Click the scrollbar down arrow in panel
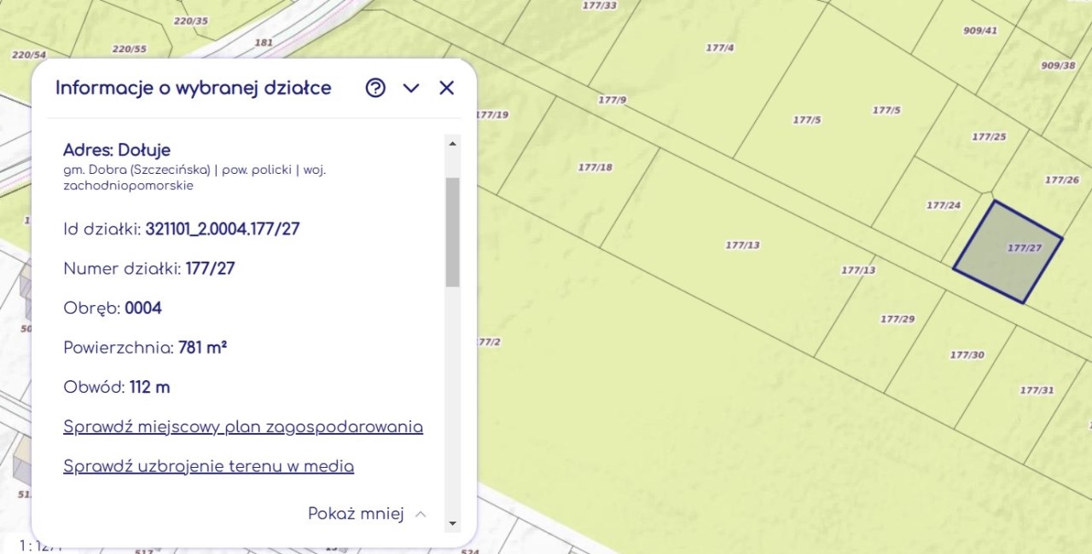The width and height of the screenshot is (1092, 554). (453, 523)
